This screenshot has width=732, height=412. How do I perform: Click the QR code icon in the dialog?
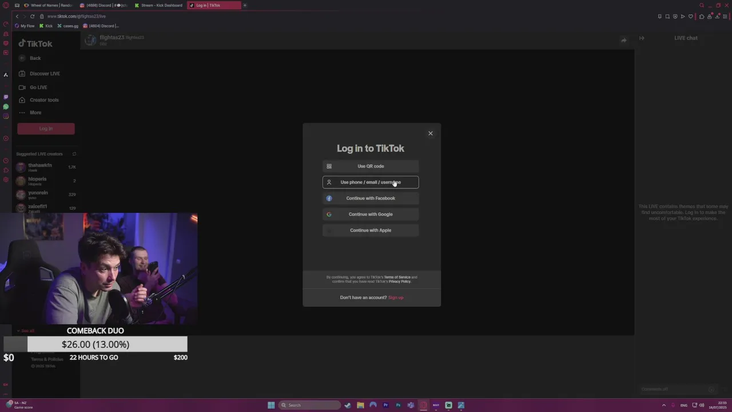tap(329, 166)
